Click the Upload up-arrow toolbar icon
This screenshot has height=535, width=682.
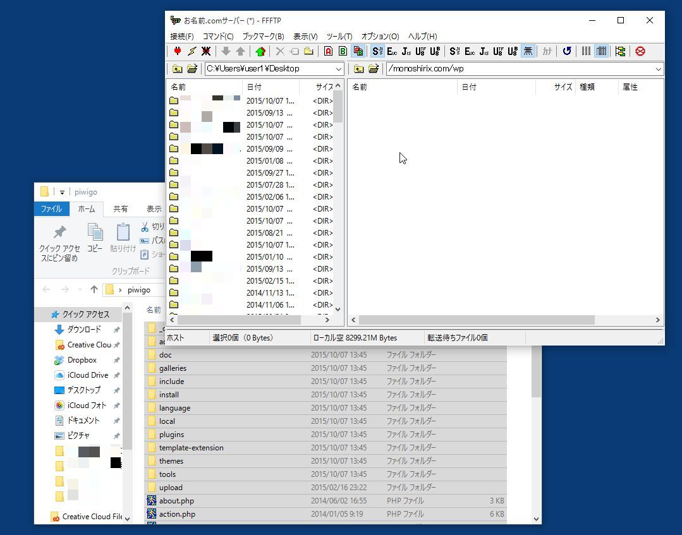coord(241,51)
